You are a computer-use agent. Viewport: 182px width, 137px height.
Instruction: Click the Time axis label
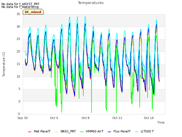coord(161,122)
